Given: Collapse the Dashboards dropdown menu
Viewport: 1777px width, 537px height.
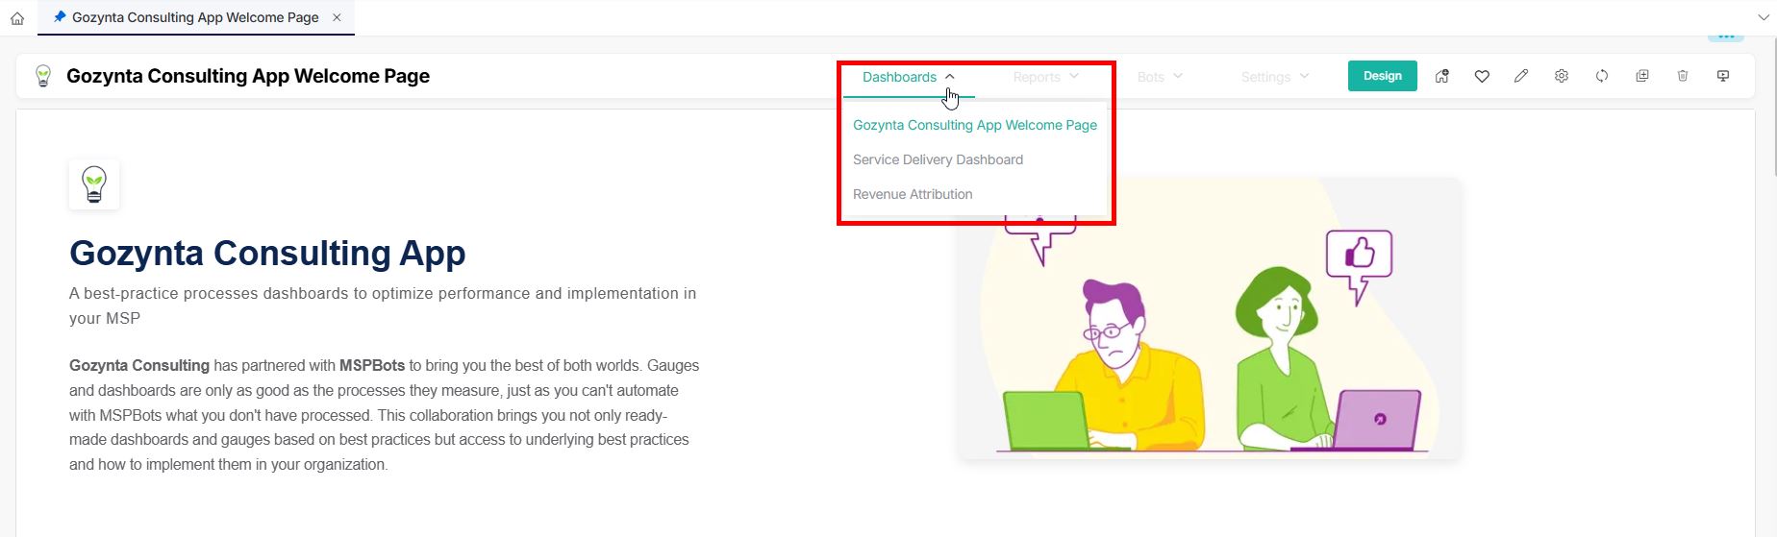Looking at the screenshot, I should (909, 77).
